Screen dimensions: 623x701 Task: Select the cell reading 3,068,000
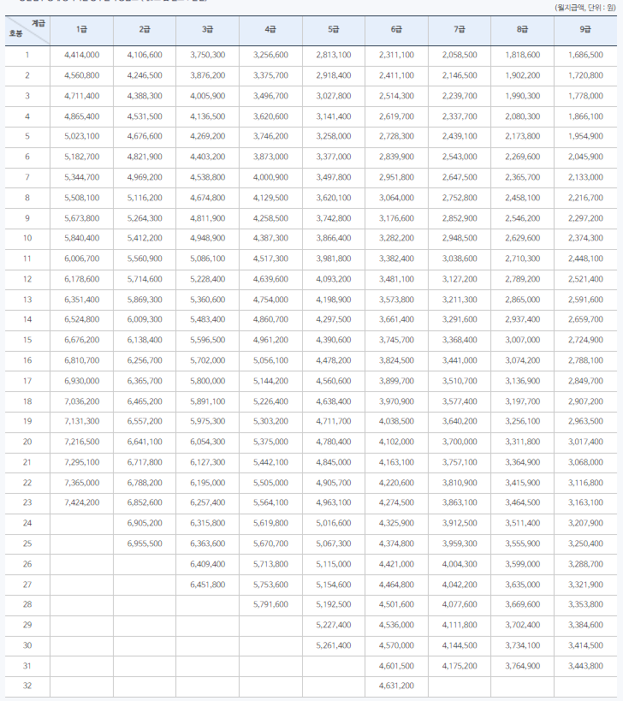click(x=585, y=462)
